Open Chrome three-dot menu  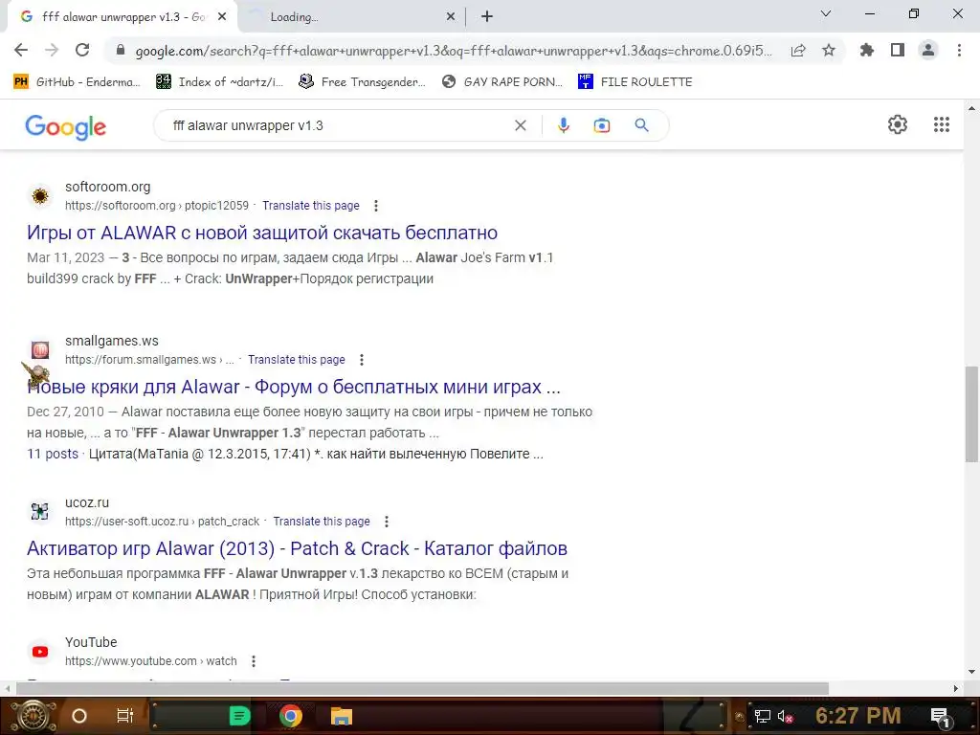coord(959,50)
